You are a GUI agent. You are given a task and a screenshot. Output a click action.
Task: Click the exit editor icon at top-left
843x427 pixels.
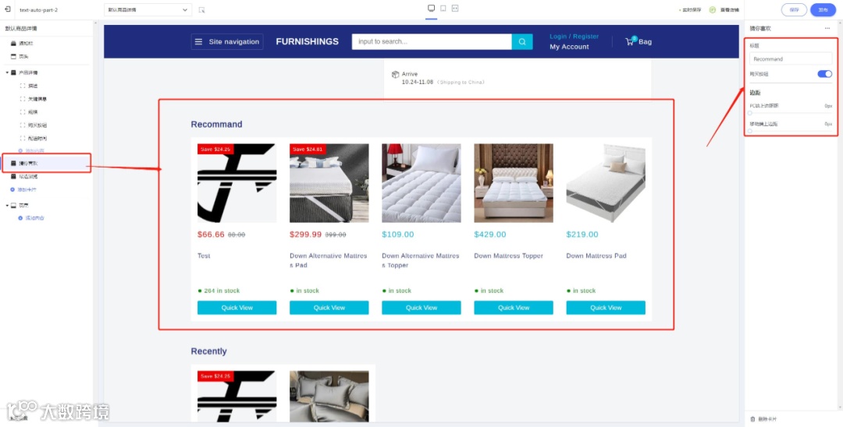8,9
